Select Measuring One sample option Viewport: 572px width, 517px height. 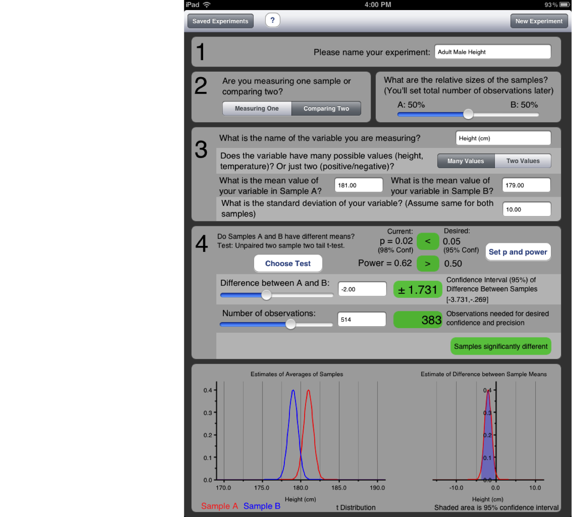point(257,108)
